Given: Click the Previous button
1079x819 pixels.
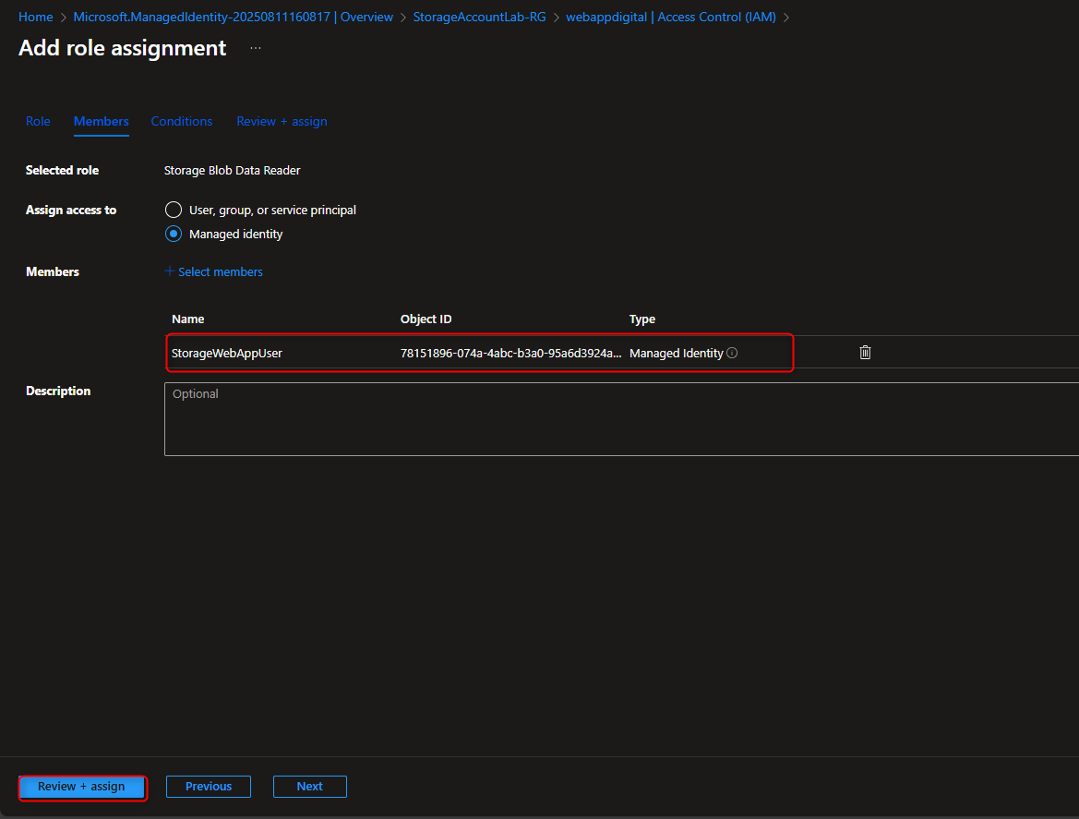Looking at the screenshot, I should tap(208, 786).
